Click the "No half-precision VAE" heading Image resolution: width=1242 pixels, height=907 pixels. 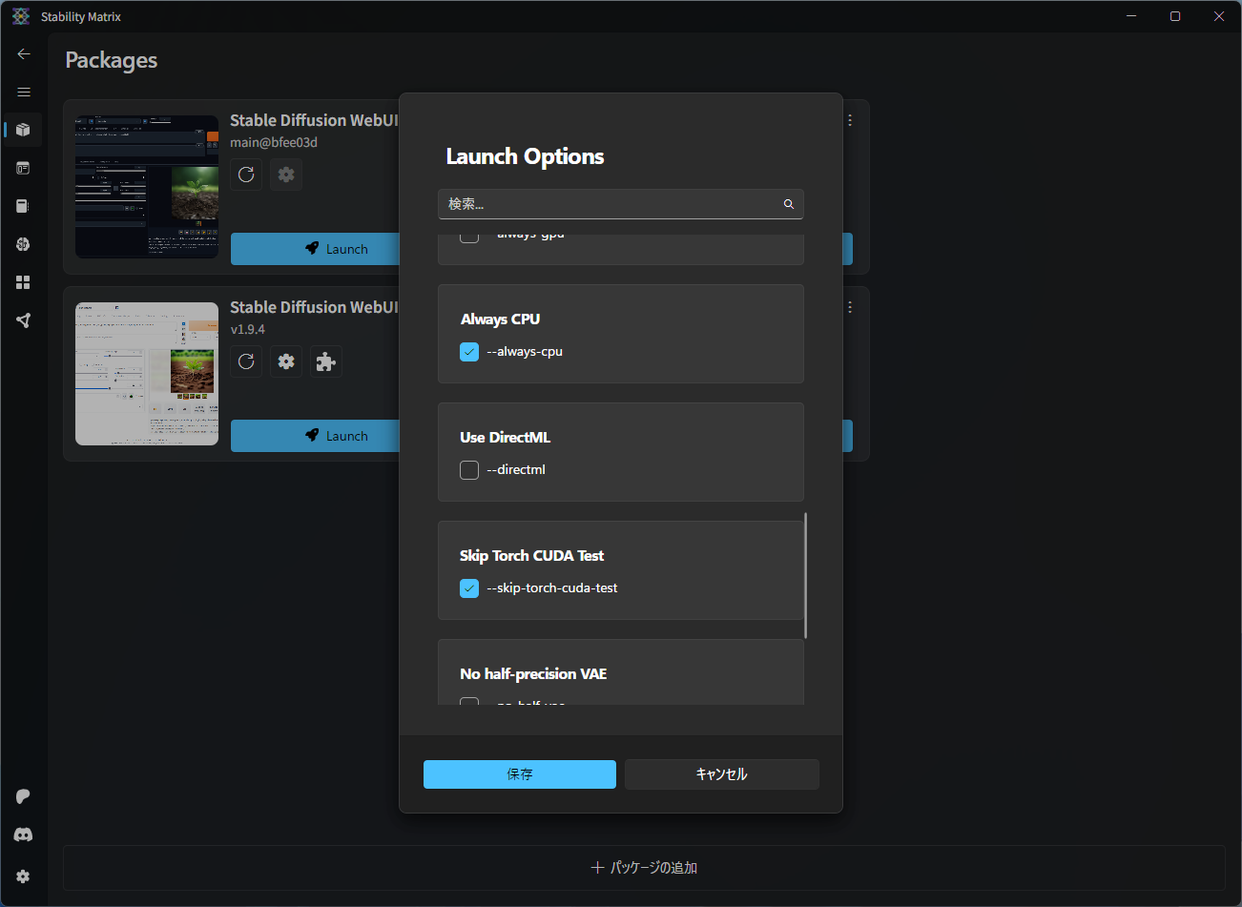point(533,674)
